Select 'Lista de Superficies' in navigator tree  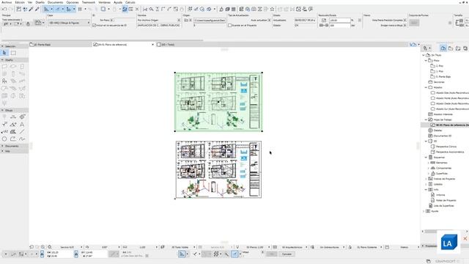point(443,206)
